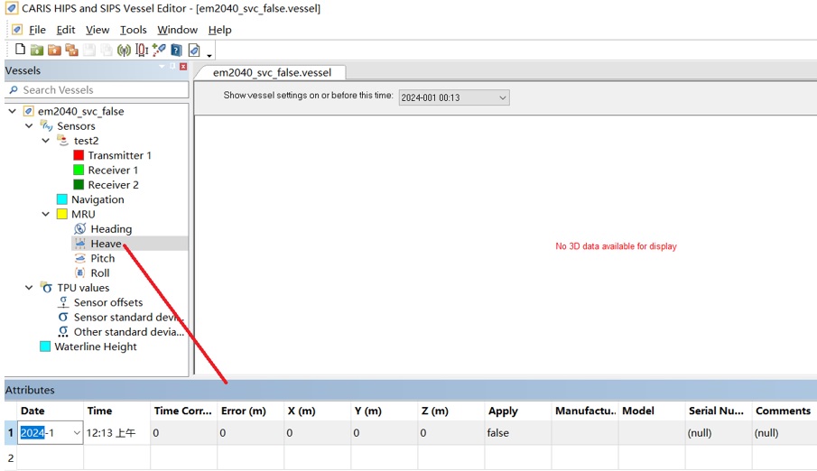Select Waterline Height tree item
The width and height of the screenshot is (817, 471).
pyautogui.click(x=96, y=346)
